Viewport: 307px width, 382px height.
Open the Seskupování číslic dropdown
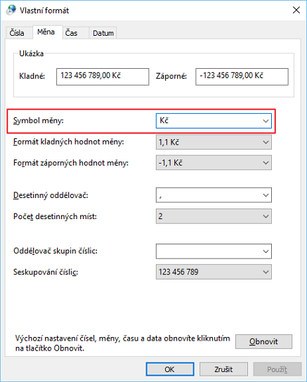214,272
